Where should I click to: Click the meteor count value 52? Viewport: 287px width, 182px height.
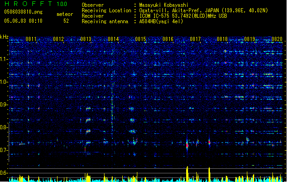66,21
